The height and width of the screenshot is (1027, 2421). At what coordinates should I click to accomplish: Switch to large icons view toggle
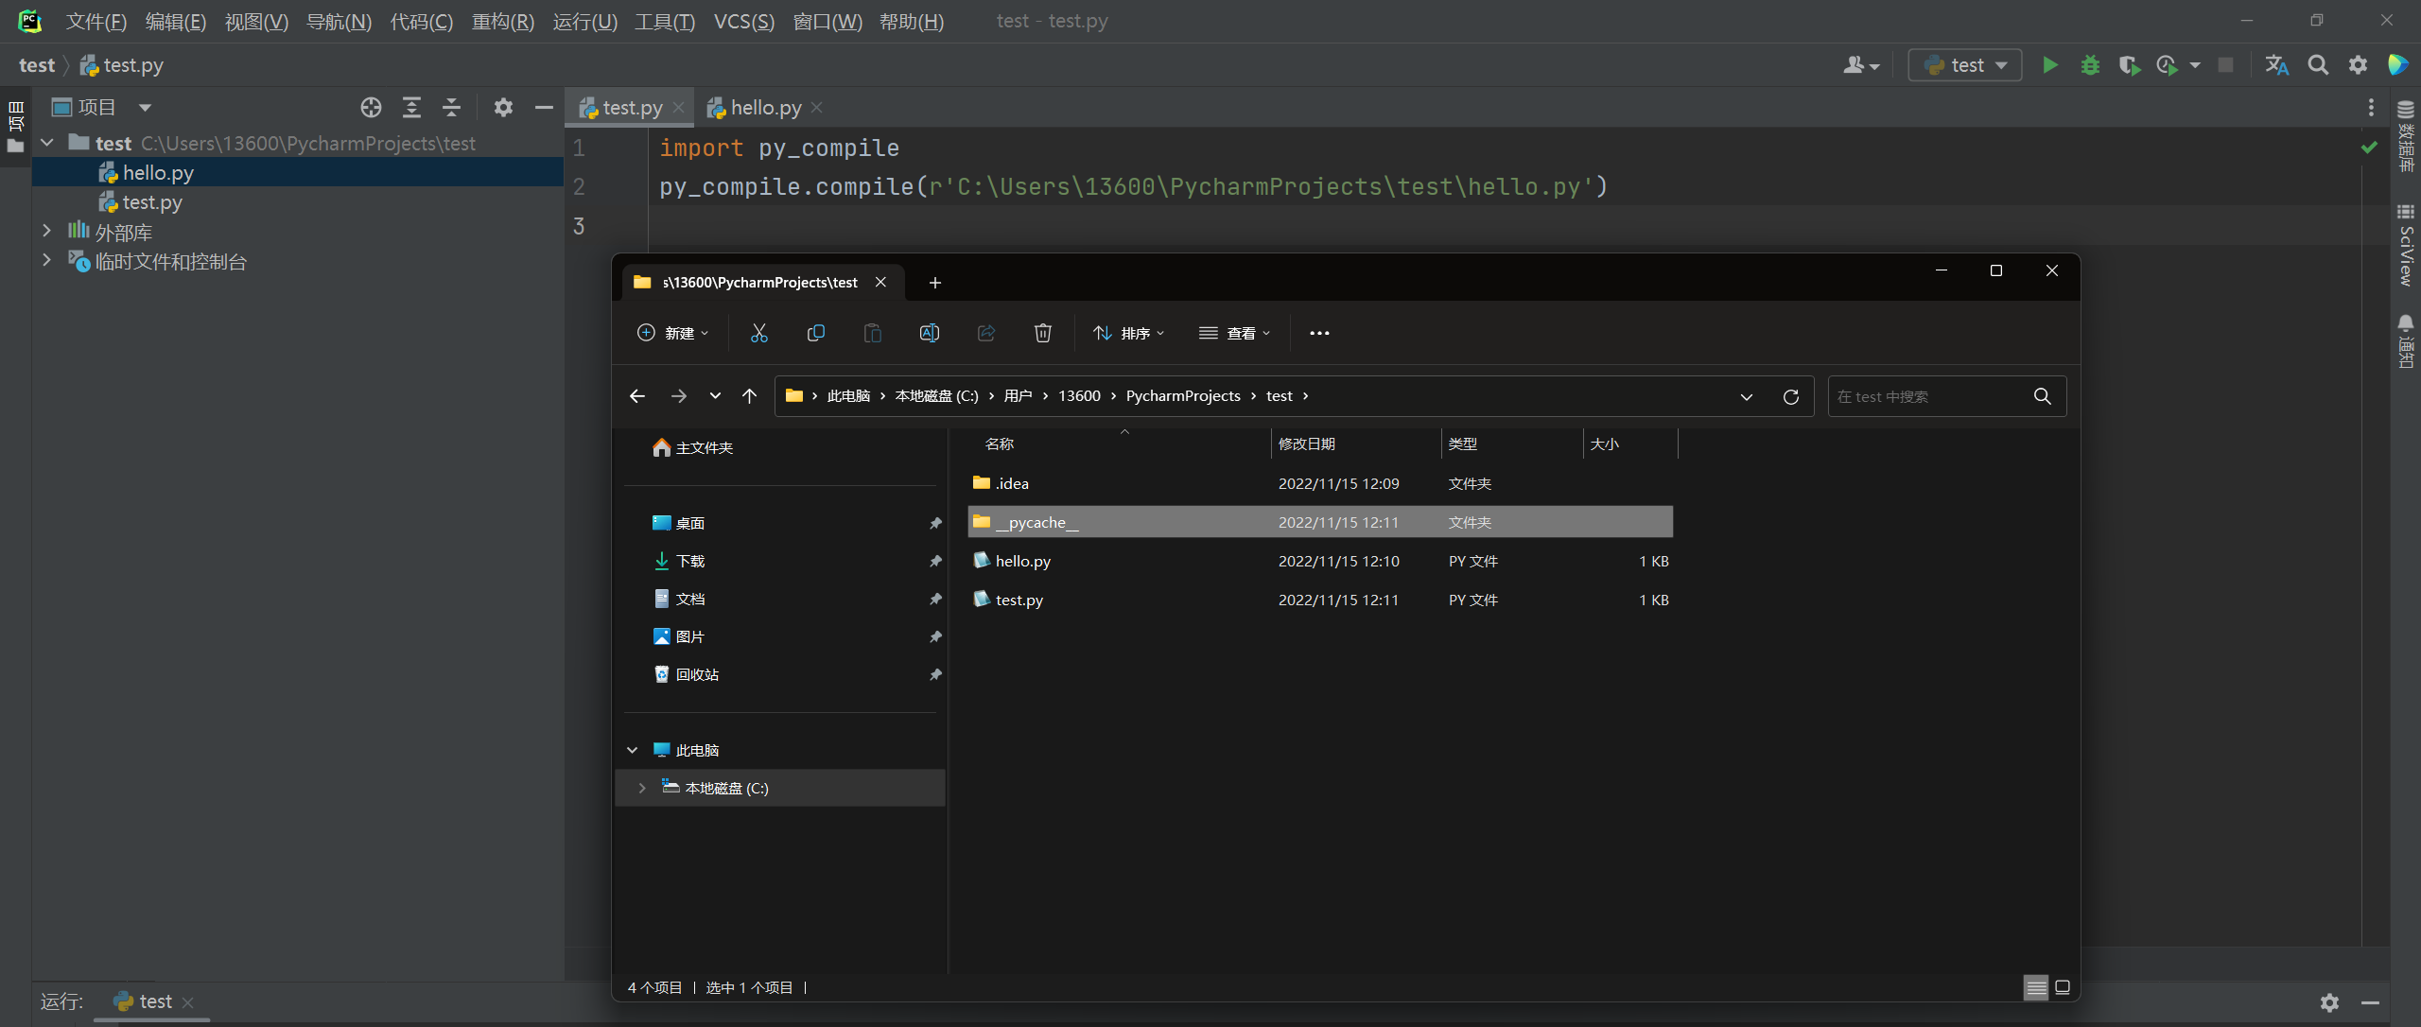pyautogui.click(x=2063, y=987)
